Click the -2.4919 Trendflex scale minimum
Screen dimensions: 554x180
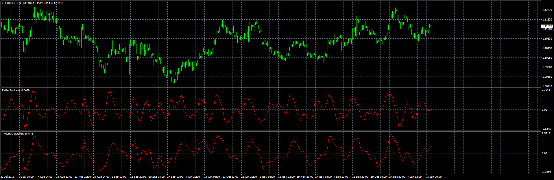click(x=546, y=172)
